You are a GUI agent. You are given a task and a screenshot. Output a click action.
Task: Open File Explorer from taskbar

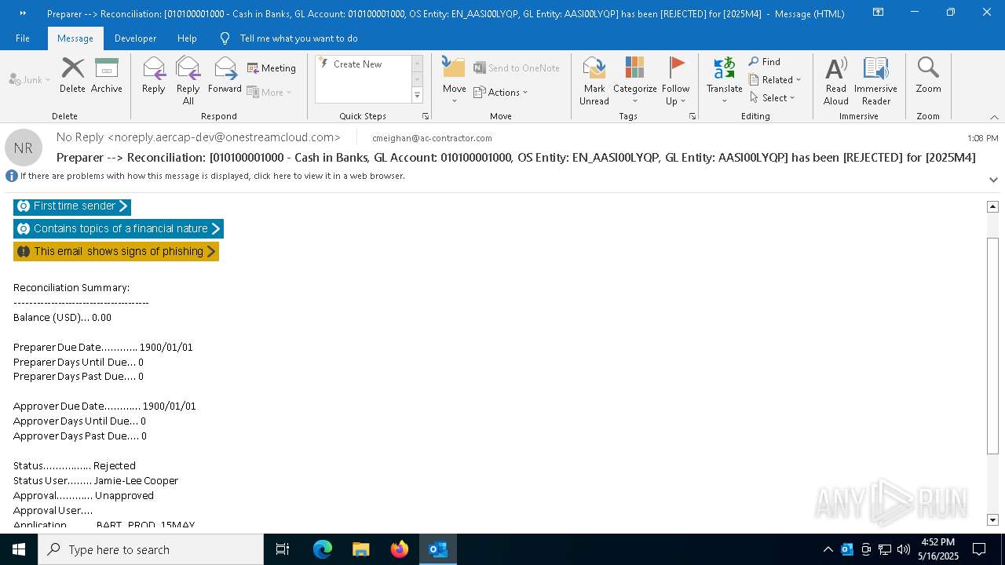pyautogui.click(x=361, y=549)
